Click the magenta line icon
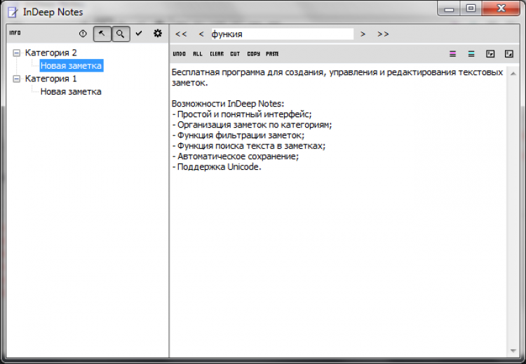Viewport: 526px width, 364px height. click(453, 54)
